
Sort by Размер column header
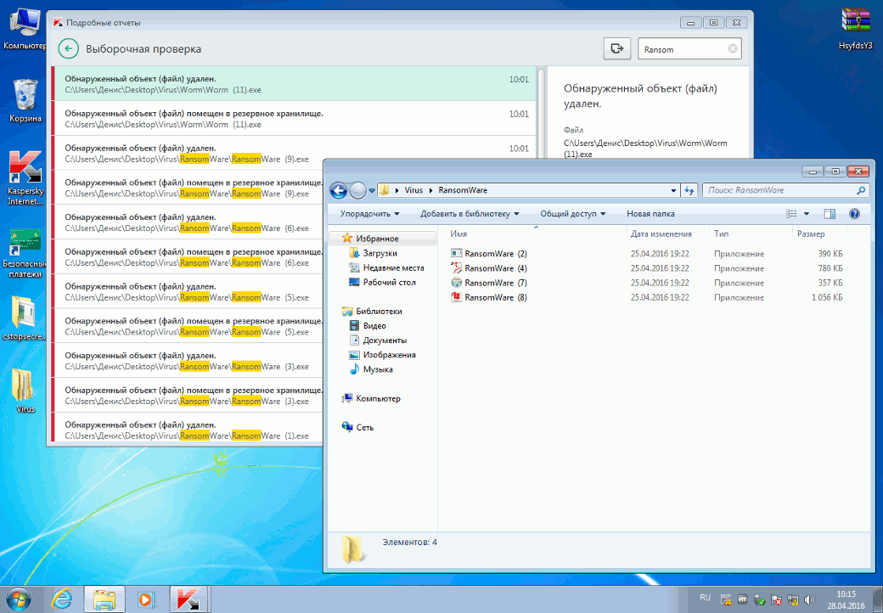pyautogui.click(x=819, y=233)
